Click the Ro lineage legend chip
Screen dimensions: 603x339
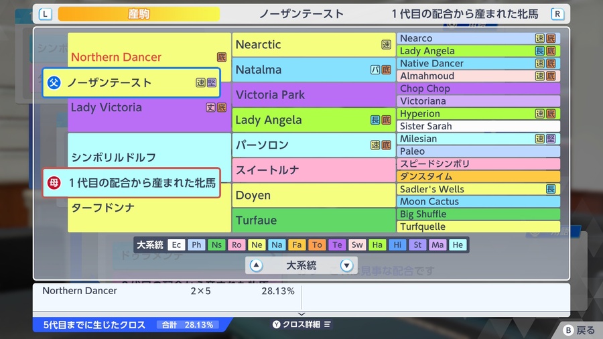point(237,245)
